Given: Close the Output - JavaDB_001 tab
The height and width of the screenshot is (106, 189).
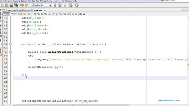Looking at the screenshot, I should pyautogui.click(x=29, y=10).
